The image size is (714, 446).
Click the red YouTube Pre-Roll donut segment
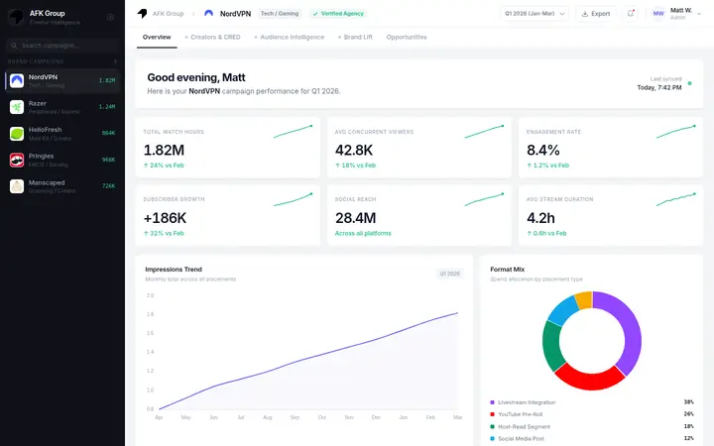[x=590, y=380]
